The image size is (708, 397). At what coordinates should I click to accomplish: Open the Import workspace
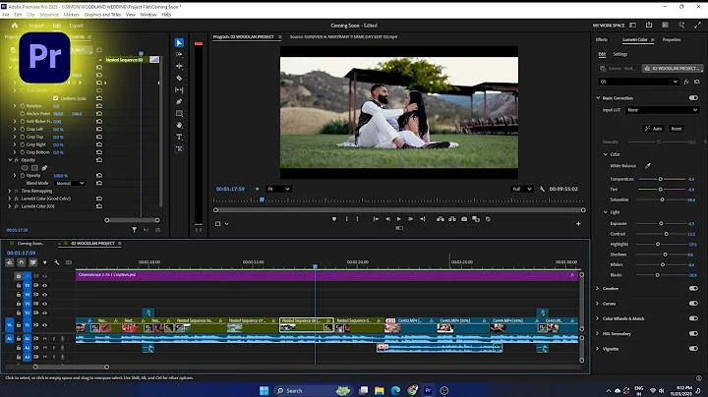pos(36,26)
